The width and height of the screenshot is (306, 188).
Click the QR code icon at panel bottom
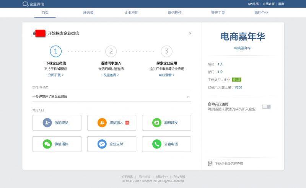(210, 163)
